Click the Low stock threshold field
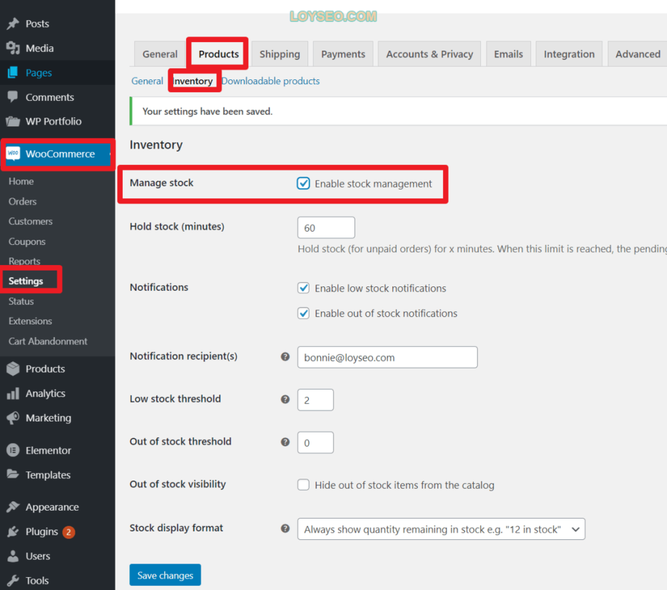 click(315, 400)
